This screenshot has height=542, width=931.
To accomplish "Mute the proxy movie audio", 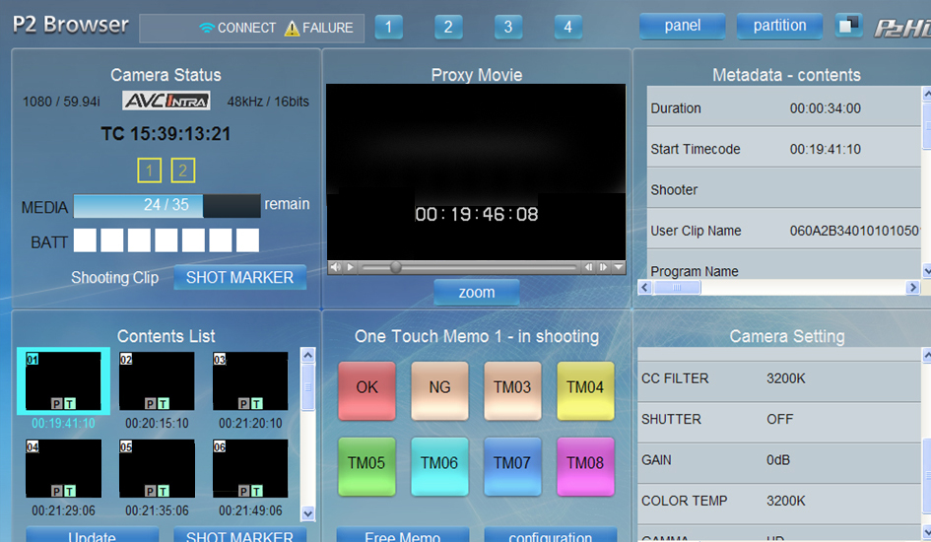I will [335, 267].
